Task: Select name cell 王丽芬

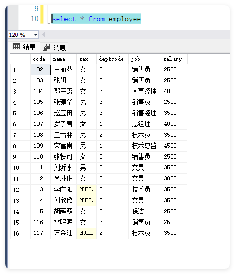Action: [x=63, y=70]
